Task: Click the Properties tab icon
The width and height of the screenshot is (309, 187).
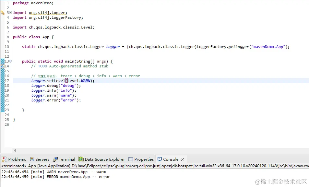Action: point(130,159)
